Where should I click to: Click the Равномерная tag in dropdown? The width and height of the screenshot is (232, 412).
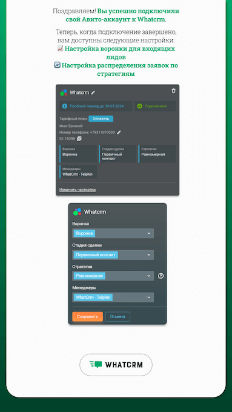coord(89,276)
